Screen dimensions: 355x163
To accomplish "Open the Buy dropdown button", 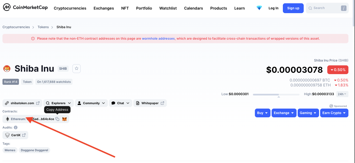I will coord(263,113).
